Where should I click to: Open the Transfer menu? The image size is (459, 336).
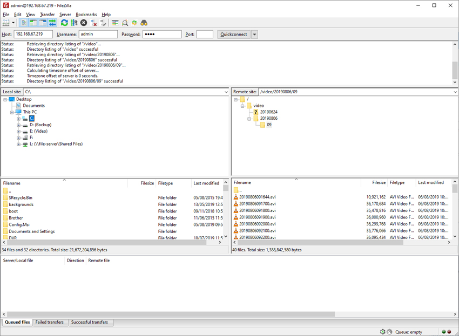(47, 15)
